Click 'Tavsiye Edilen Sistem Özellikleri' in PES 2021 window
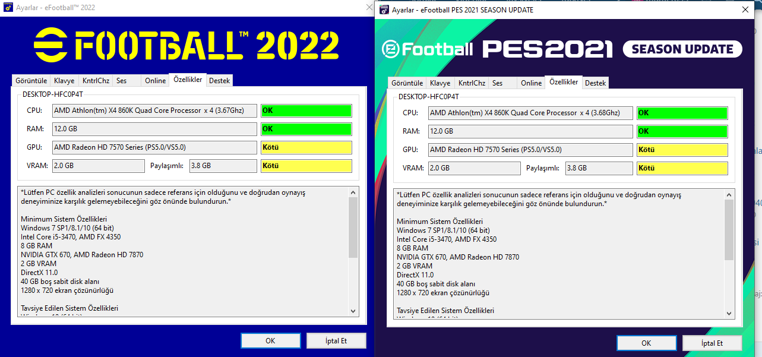 click(x=445, y=311)
